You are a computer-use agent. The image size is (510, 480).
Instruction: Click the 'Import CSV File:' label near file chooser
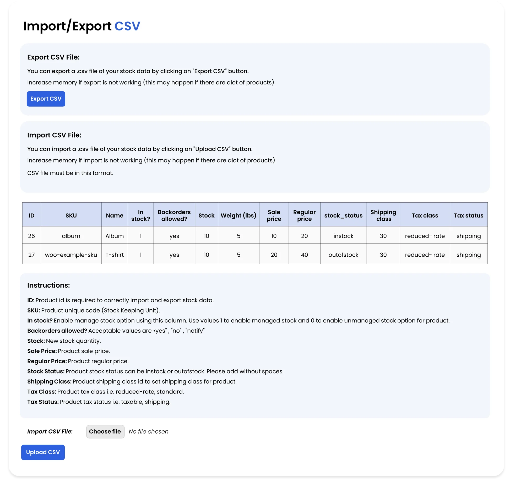(x=50, y=432)
